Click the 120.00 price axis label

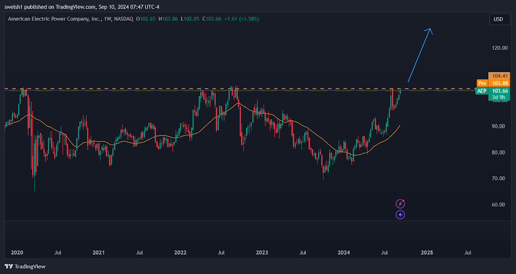499,48
